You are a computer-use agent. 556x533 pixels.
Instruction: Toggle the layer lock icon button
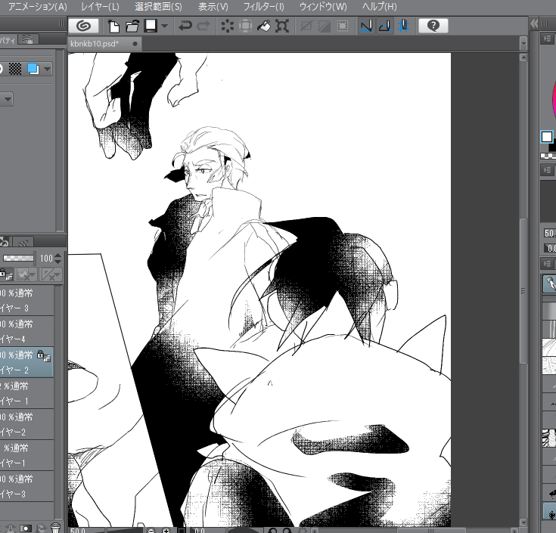6,274
